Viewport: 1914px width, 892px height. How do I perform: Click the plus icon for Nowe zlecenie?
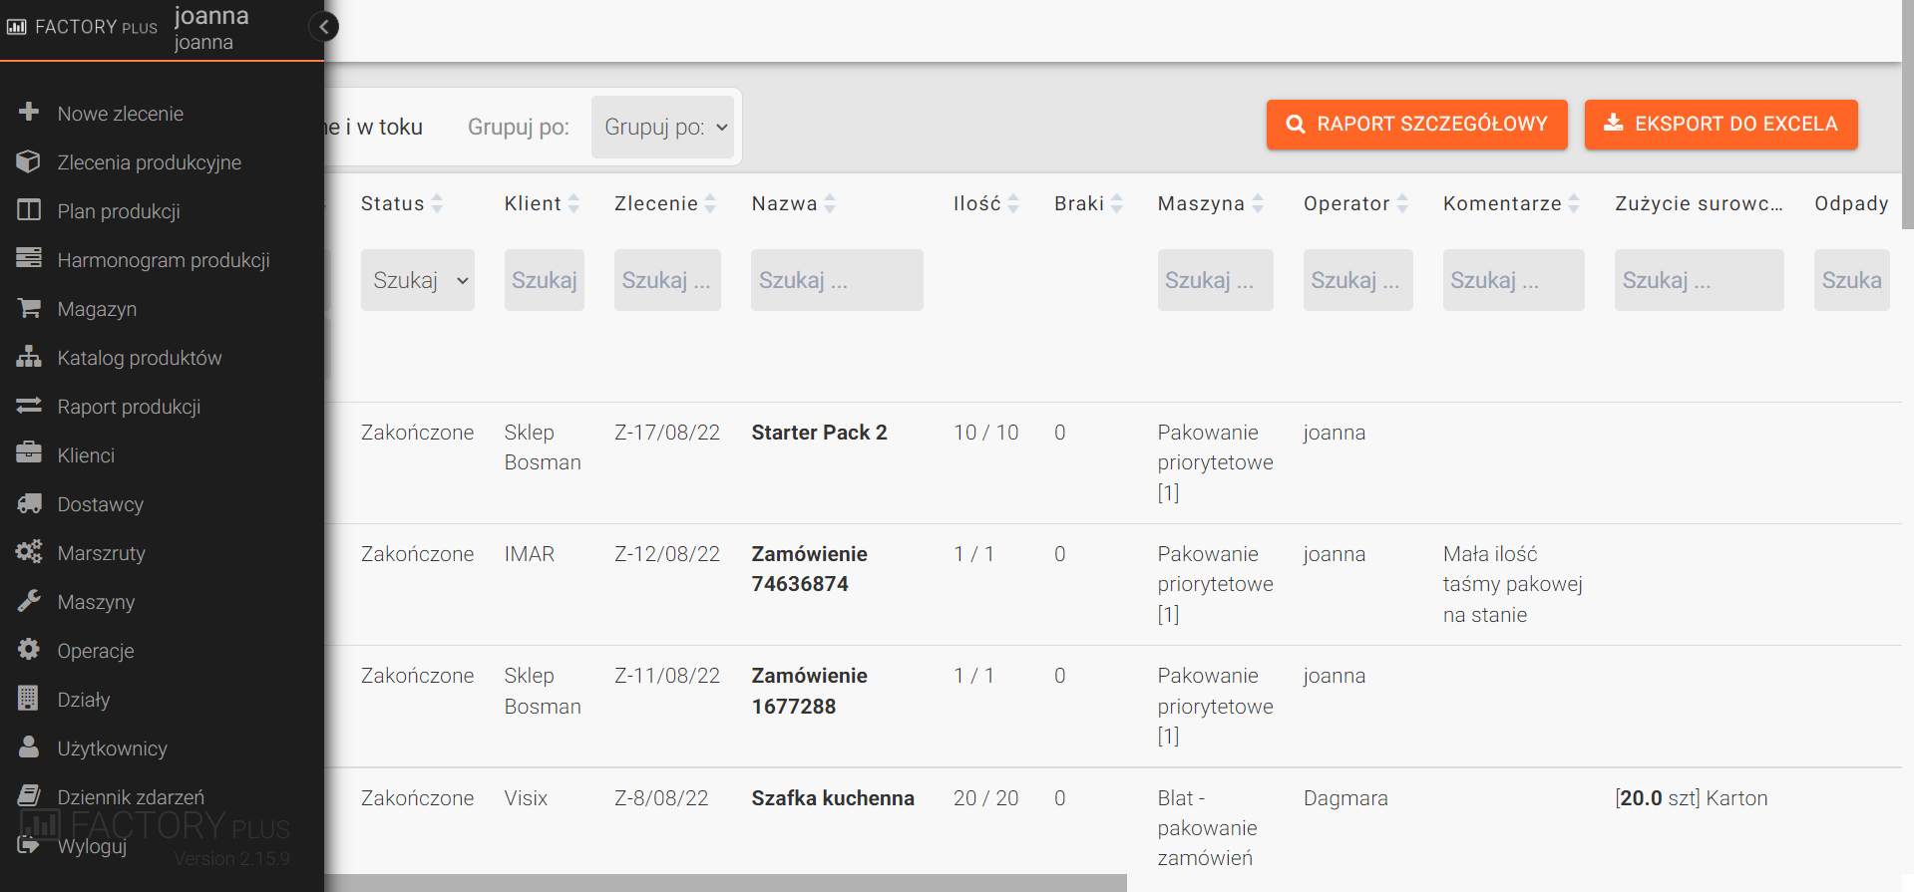pos(29,112)
